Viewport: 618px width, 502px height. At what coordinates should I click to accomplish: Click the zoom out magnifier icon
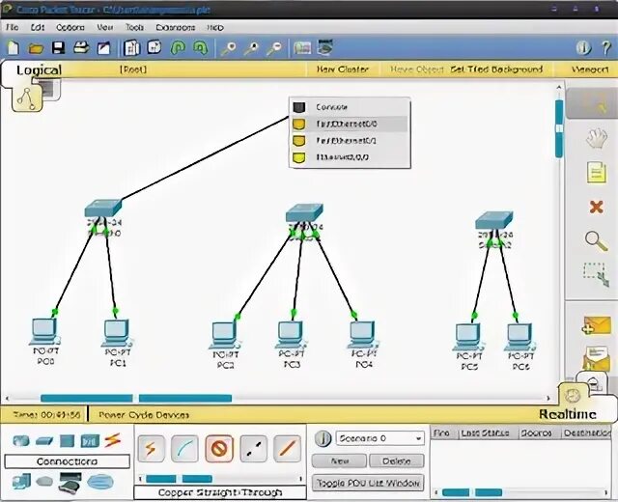(x=274, y=48)
